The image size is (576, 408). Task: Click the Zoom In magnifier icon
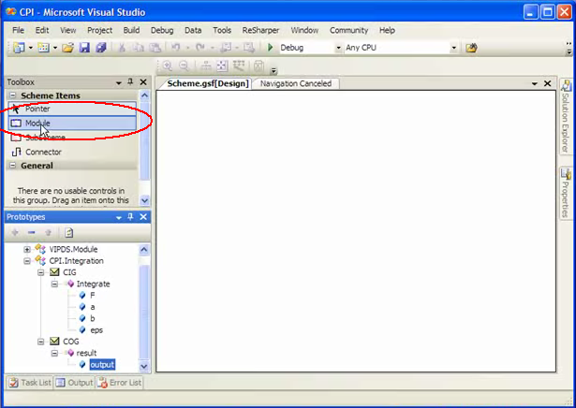click(x=168, y=66)
